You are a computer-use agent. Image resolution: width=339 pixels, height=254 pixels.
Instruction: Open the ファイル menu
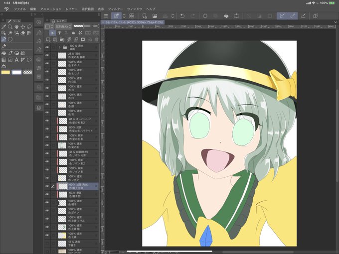tap(20, 9)
